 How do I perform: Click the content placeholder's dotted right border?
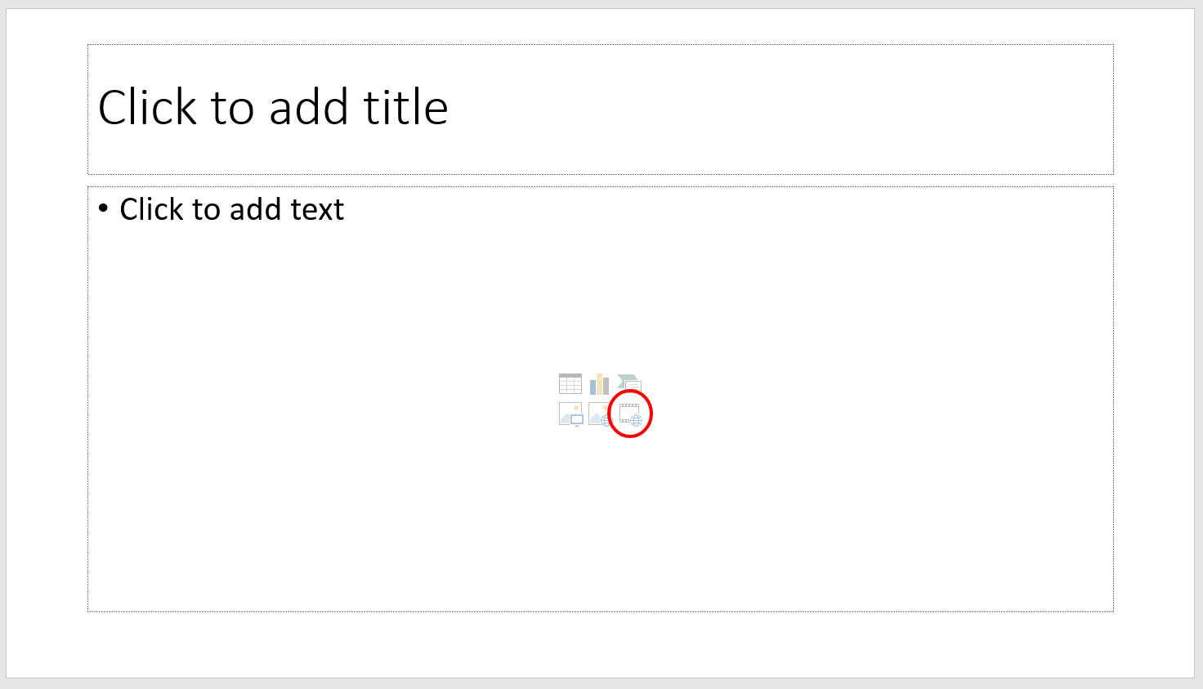(1113, 399)
